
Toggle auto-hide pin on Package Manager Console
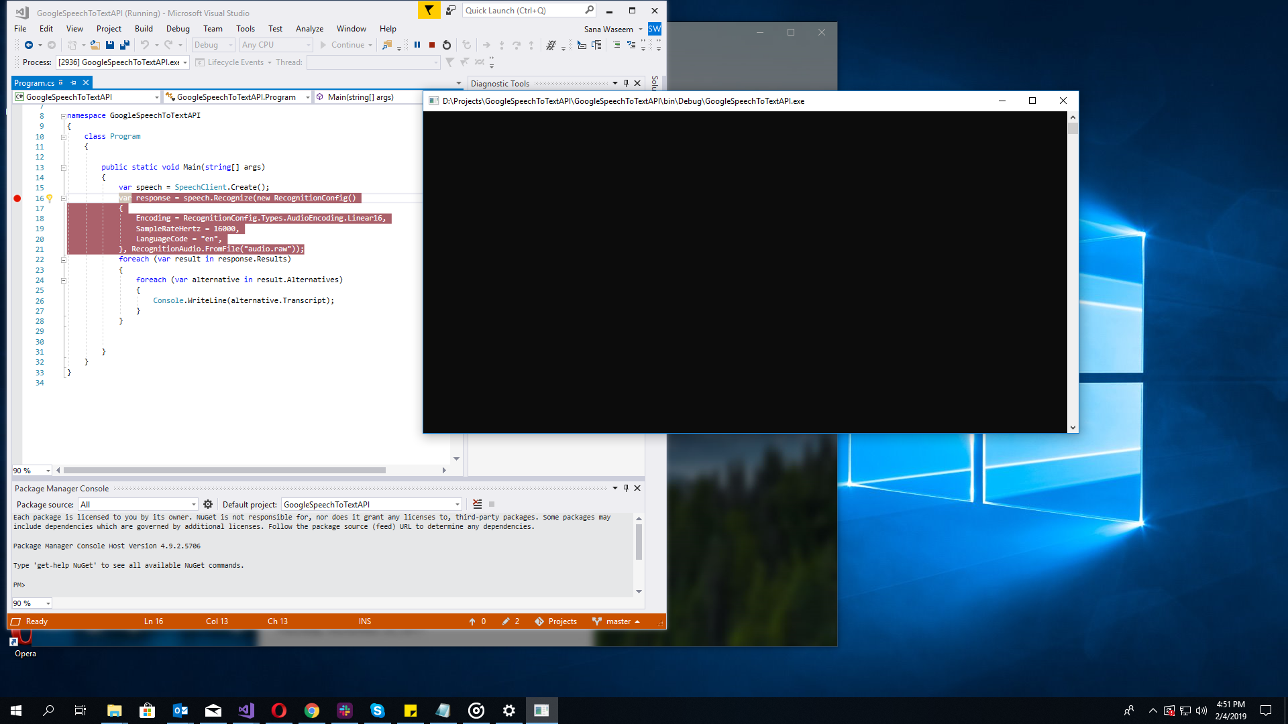click(x=626, y=488)
